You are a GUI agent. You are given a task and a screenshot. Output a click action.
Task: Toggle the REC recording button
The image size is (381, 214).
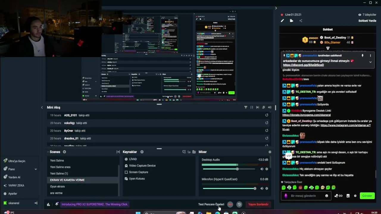click(230, 204)
